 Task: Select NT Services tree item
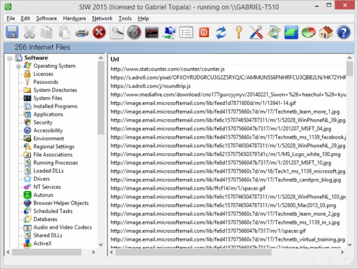click(x=47, y=187)
